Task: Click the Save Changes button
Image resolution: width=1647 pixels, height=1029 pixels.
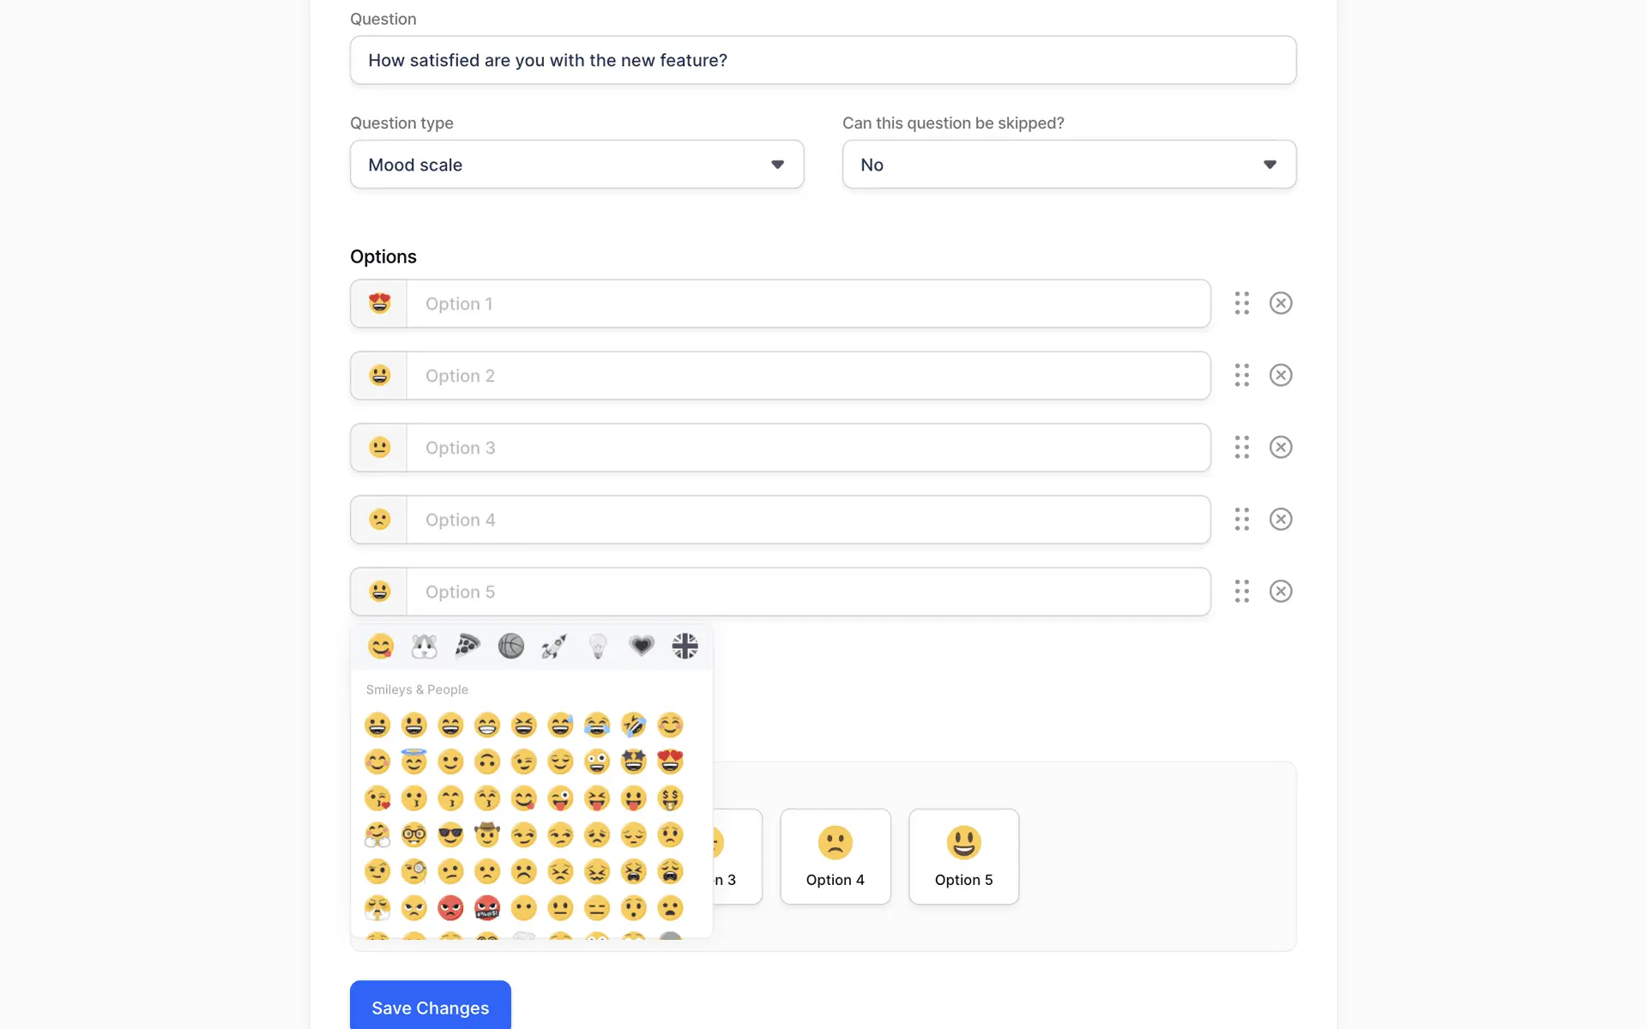Action: 430,1008
